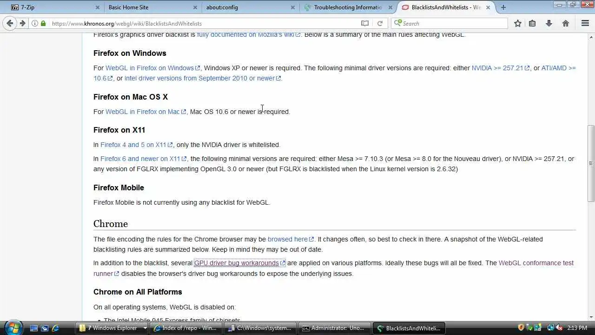Click the network tray icon

tap(550, 328)
